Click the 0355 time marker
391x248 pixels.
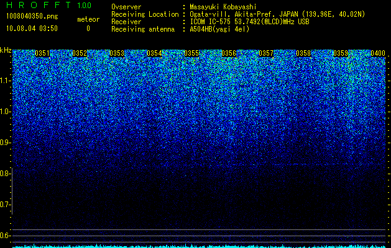tap(191, 53)
